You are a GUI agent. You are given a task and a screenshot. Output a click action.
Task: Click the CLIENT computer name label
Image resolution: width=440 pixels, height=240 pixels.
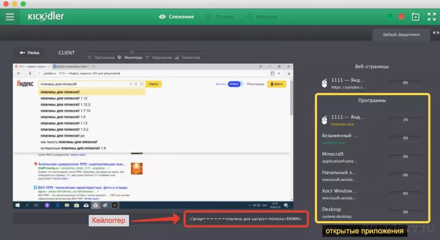(67, 53)
